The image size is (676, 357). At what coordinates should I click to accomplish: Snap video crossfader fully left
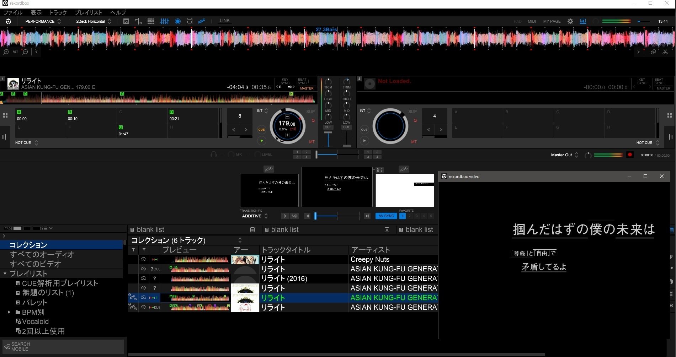click(x=307, y=216)
